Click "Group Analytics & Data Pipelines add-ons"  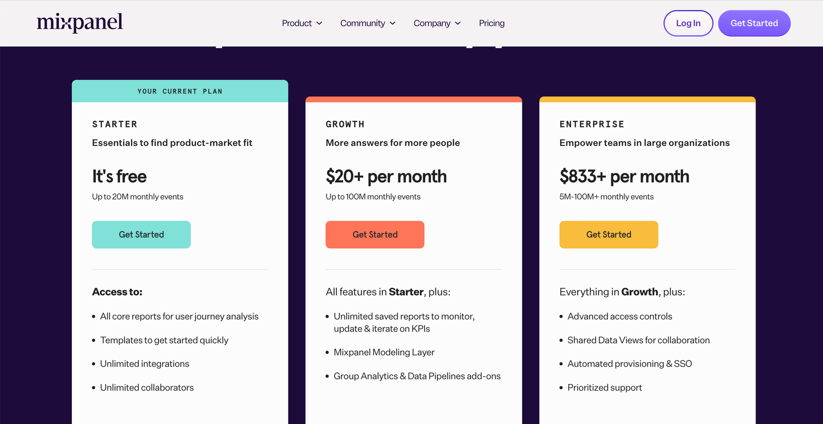point(417,376)
